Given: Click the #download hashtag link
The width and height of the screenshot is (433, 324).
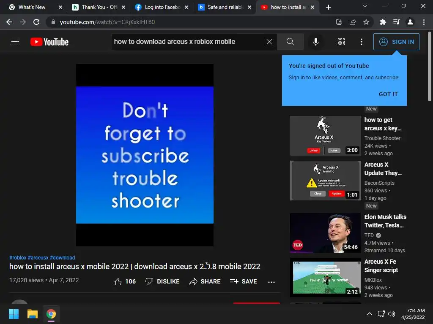Looking at the screenshot, I should click(63, 258).
